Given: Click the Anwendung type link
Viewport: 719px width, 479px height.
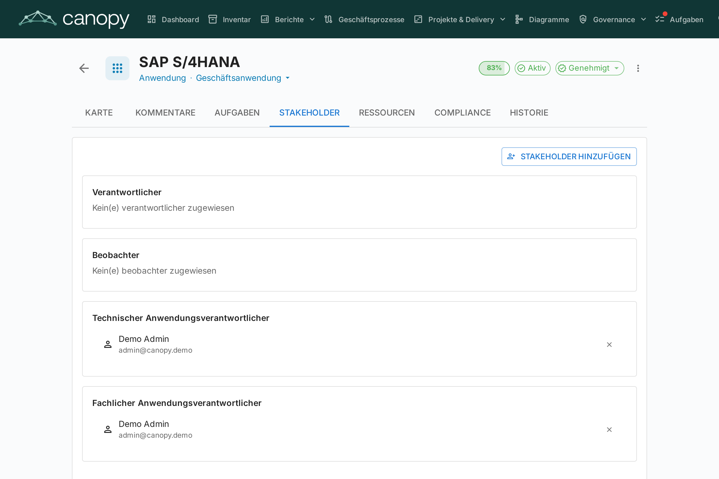Looking at the screenshot, I should 163,78.
